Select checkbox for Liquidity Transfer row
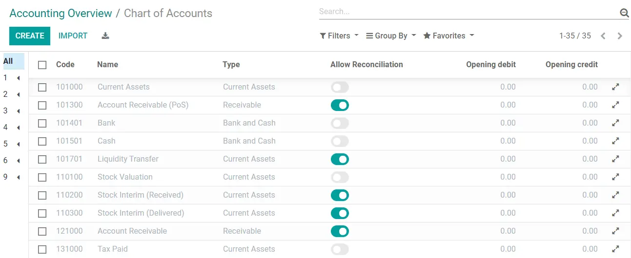The image size is (631, 258). 42,159
